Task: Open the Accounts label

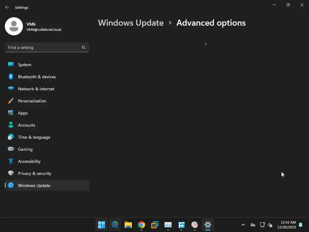Action: (27, 125)
